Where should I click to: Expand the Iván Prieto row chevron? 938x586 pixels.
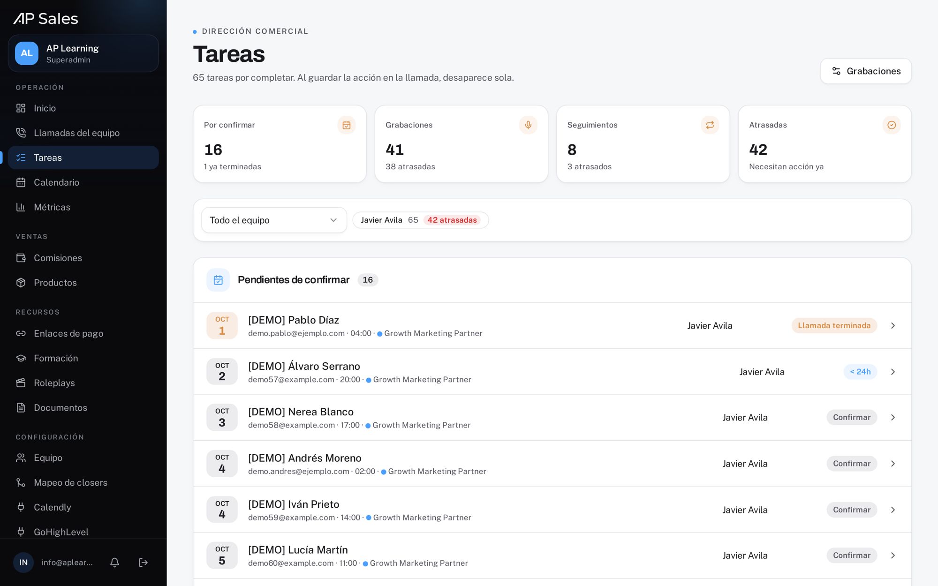[893, 510]
